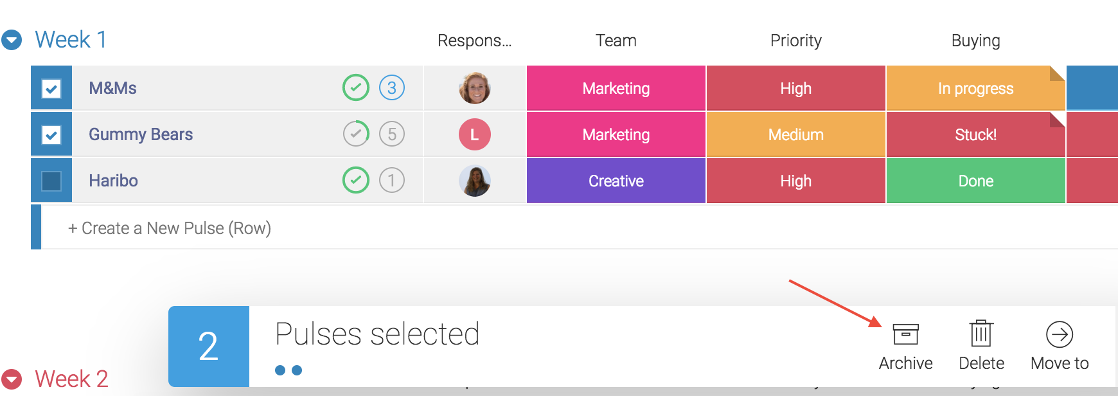Open the Haribo Priority High status dropdown

point(796,181)
